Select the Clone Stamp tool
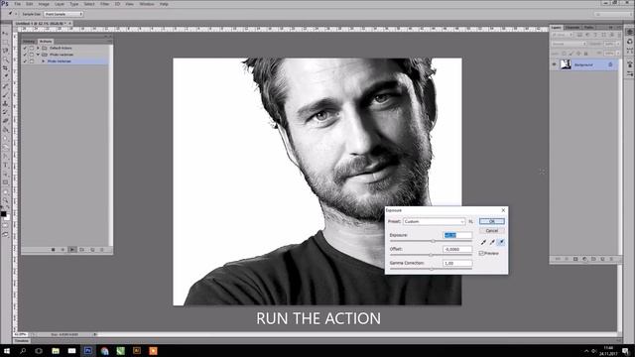635x357 pixels. point(5,103)
